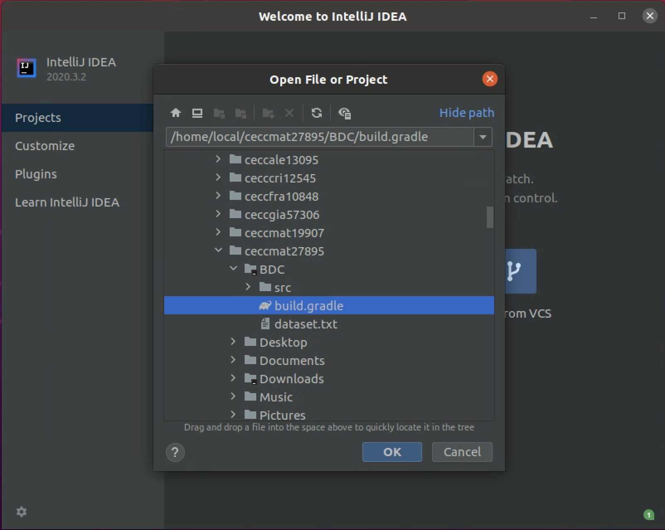
Task: Maximize the Welcome to IntelliJ IDEA window
Action: (622, 16)
